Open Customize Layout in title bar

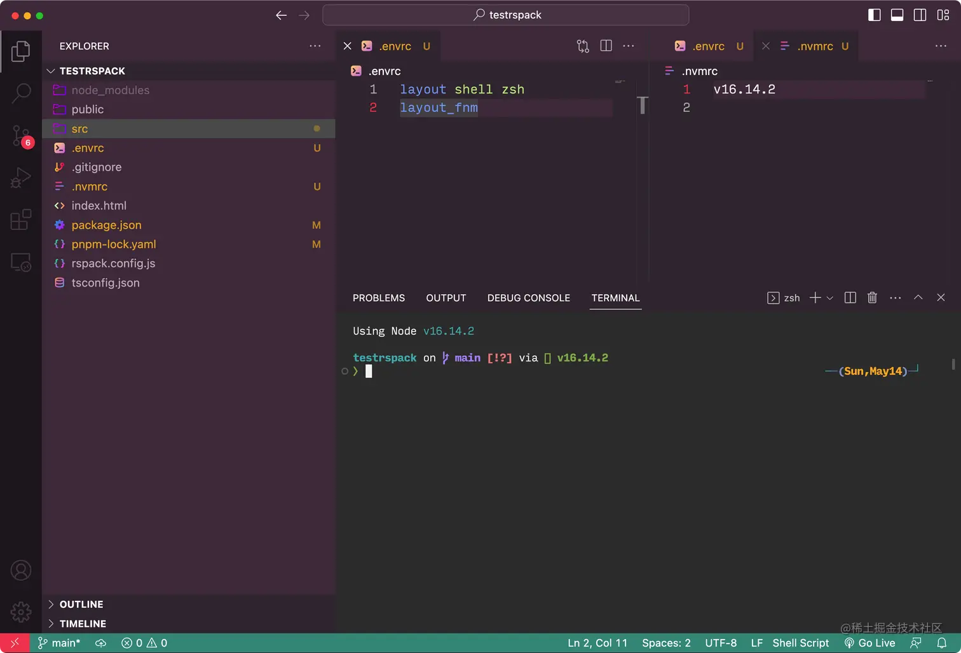[x=943, y=15]
